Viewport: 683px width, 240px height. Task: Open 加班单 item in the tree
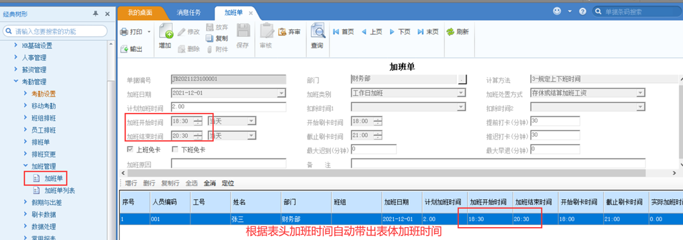click(53, 178)
